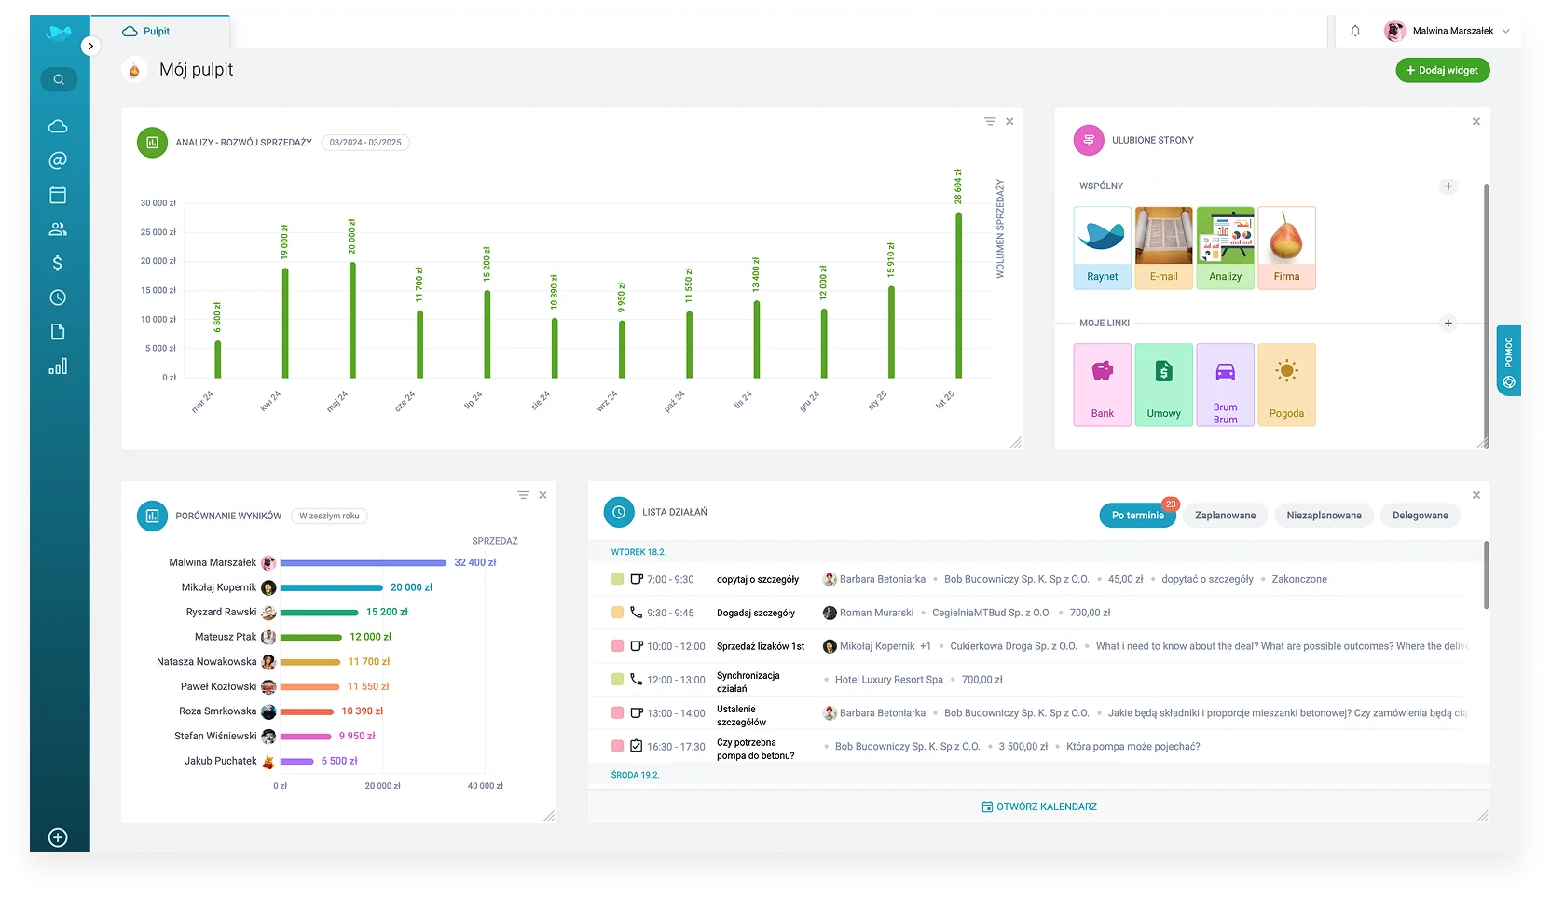Click the 03/2024 - 03/2025 date range pill
This screenshot has height=897, width=1551.
tap(365, 143)
